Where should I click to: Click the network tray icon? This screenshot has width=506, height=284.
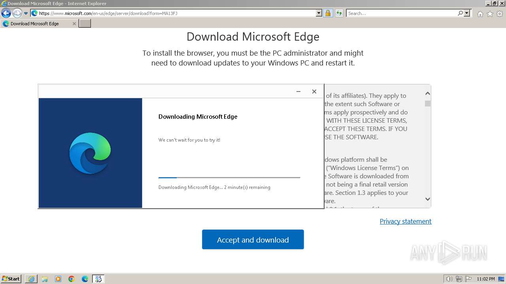[x=459, y=279]
